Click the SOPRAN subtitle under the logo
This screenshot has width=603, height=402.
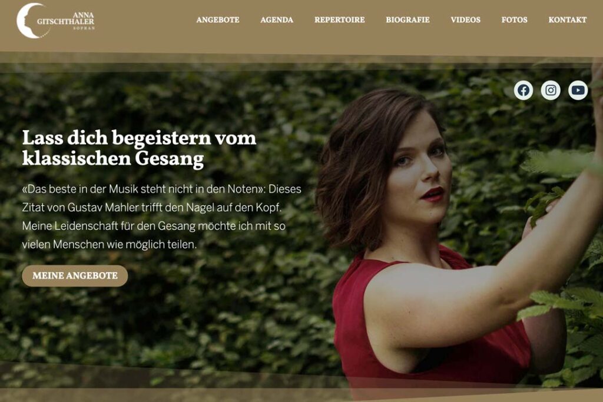click(x=84, y=28)
